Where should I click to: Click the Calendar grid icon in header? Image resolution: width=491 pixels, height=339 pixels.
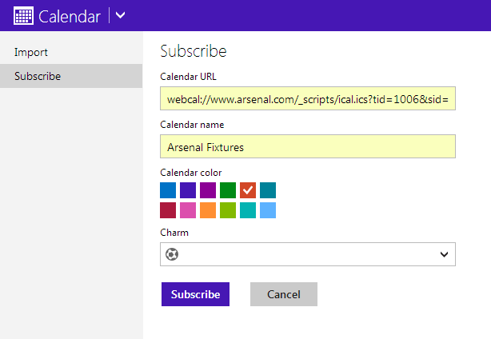[23, 16]
